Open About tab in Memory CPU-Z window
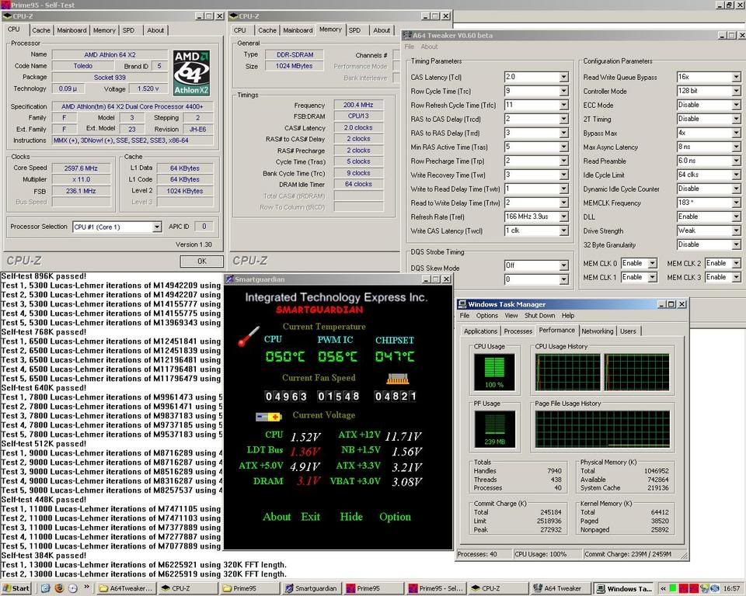Image resolution: width=746 pixels, height=596 pixels. [382, 30]
